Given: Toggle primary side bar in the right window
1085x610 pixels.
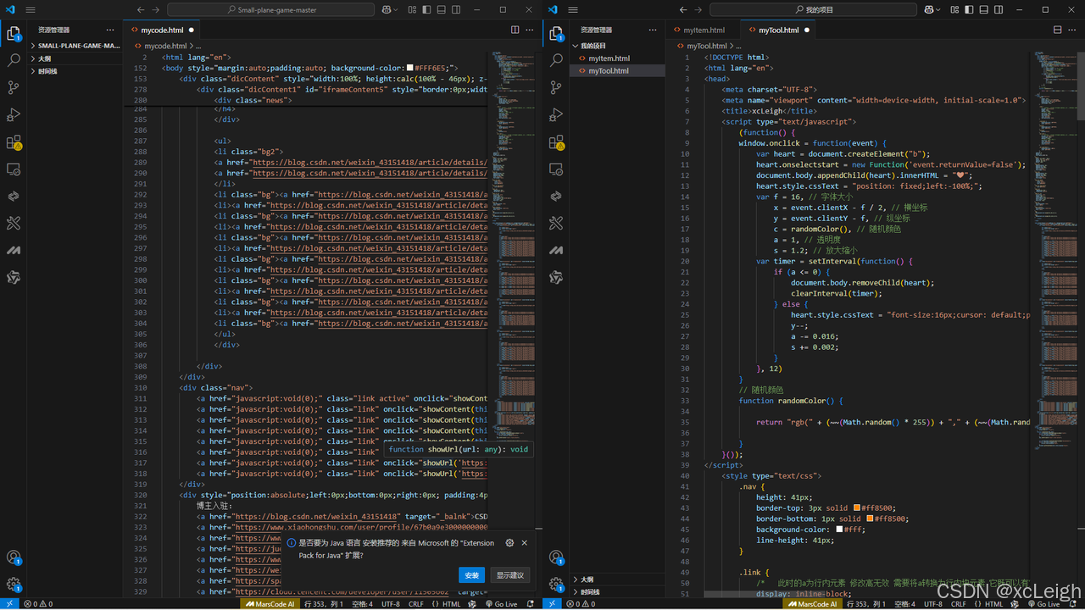Looking at the screenshot, I should pyautogui.click(x=970, y=9).
